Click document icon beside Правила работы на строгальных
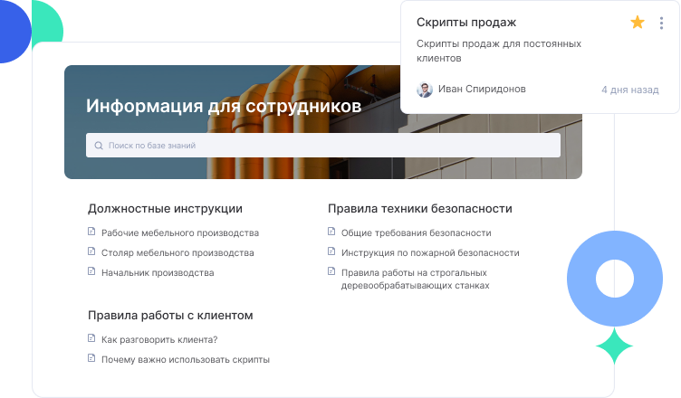Viewport: 681px width, 398px height. pyautogui.click(x=331, y=271)
